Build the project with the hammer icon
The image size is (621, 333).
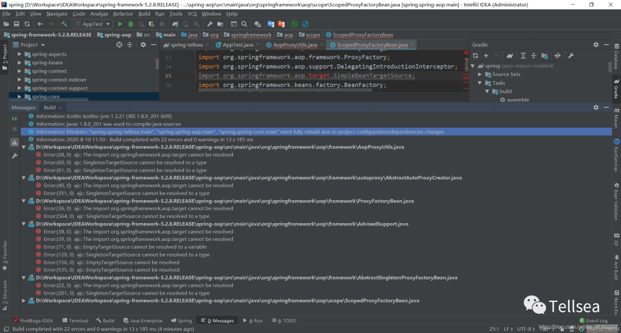pyautogui.click(x=64, y=24)
